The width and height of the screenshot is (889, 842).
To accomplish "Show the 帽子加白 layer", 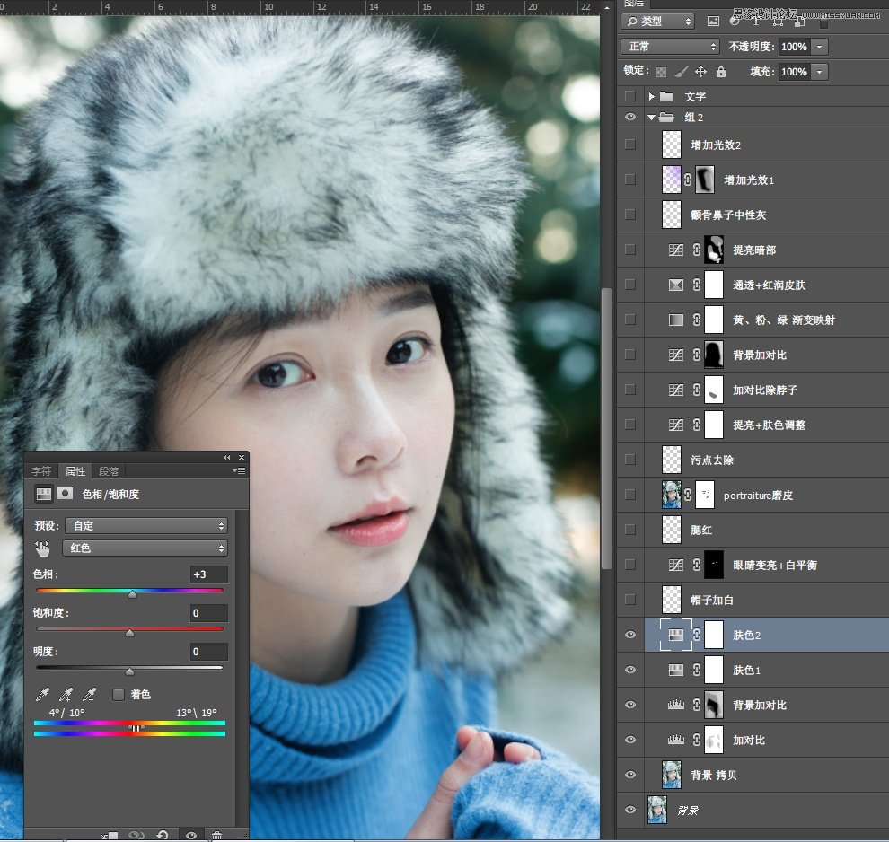I will [629, 600].
